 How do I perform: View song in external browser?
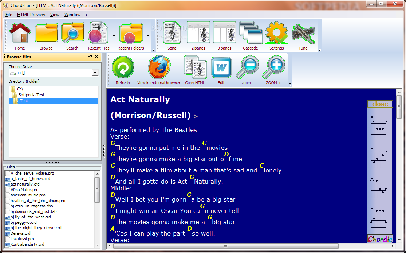[x=159, y=67]
